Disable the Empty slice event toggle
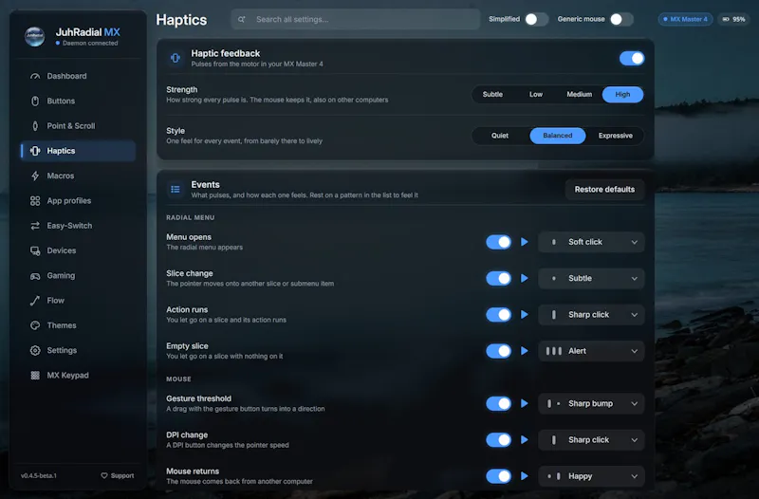 (x=499, y=351)
